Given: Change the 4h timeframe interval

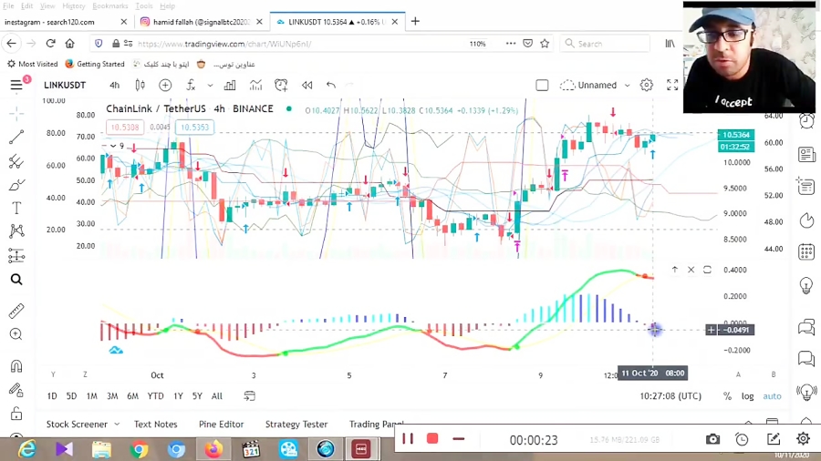Looking at the screenshot, I should pyautogui.click(x=114, y=86).
